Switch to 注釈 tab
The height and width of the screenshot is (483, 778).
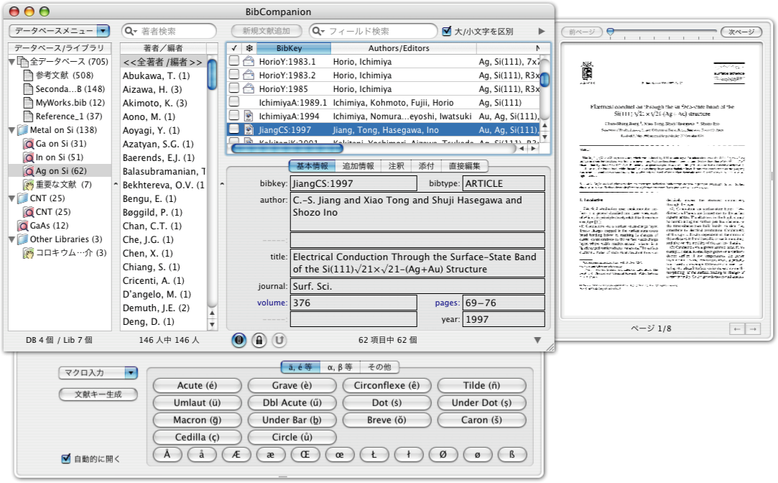[x=396, y=166]
